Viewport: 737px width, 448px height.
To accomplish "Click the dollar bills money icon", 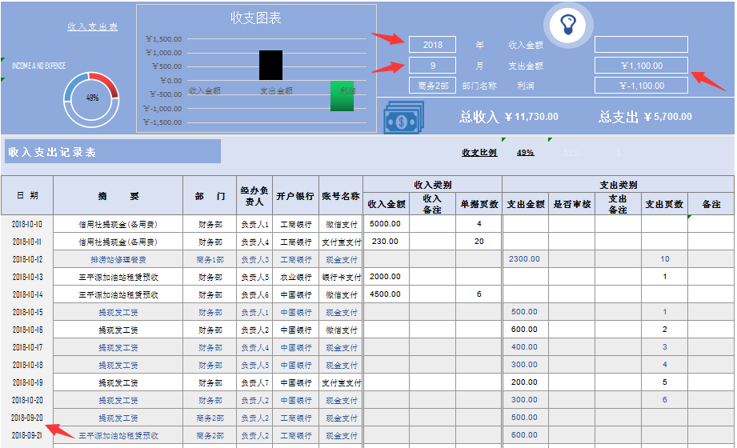I will [403, 118].
